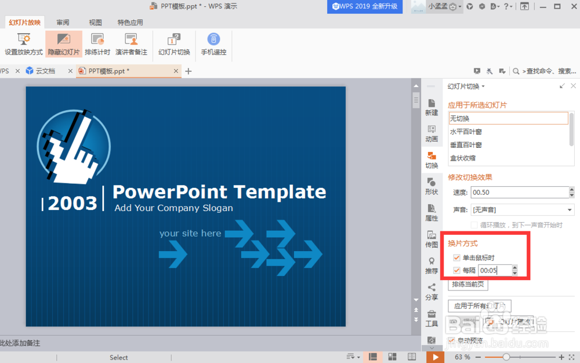Select 切换 transition side panel icon
This screenshot has height=363, width=580.
point(432,160)
